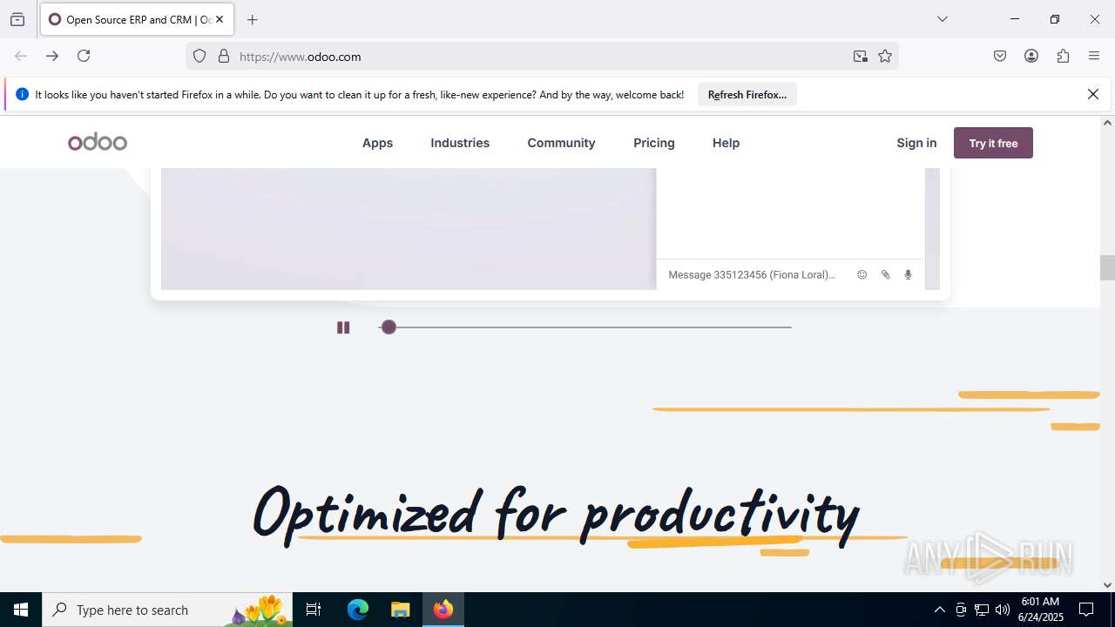Click the site padlock icon
Image resolution: width=1115 pixels, height=627 pixels.
[x=224, y=57]
